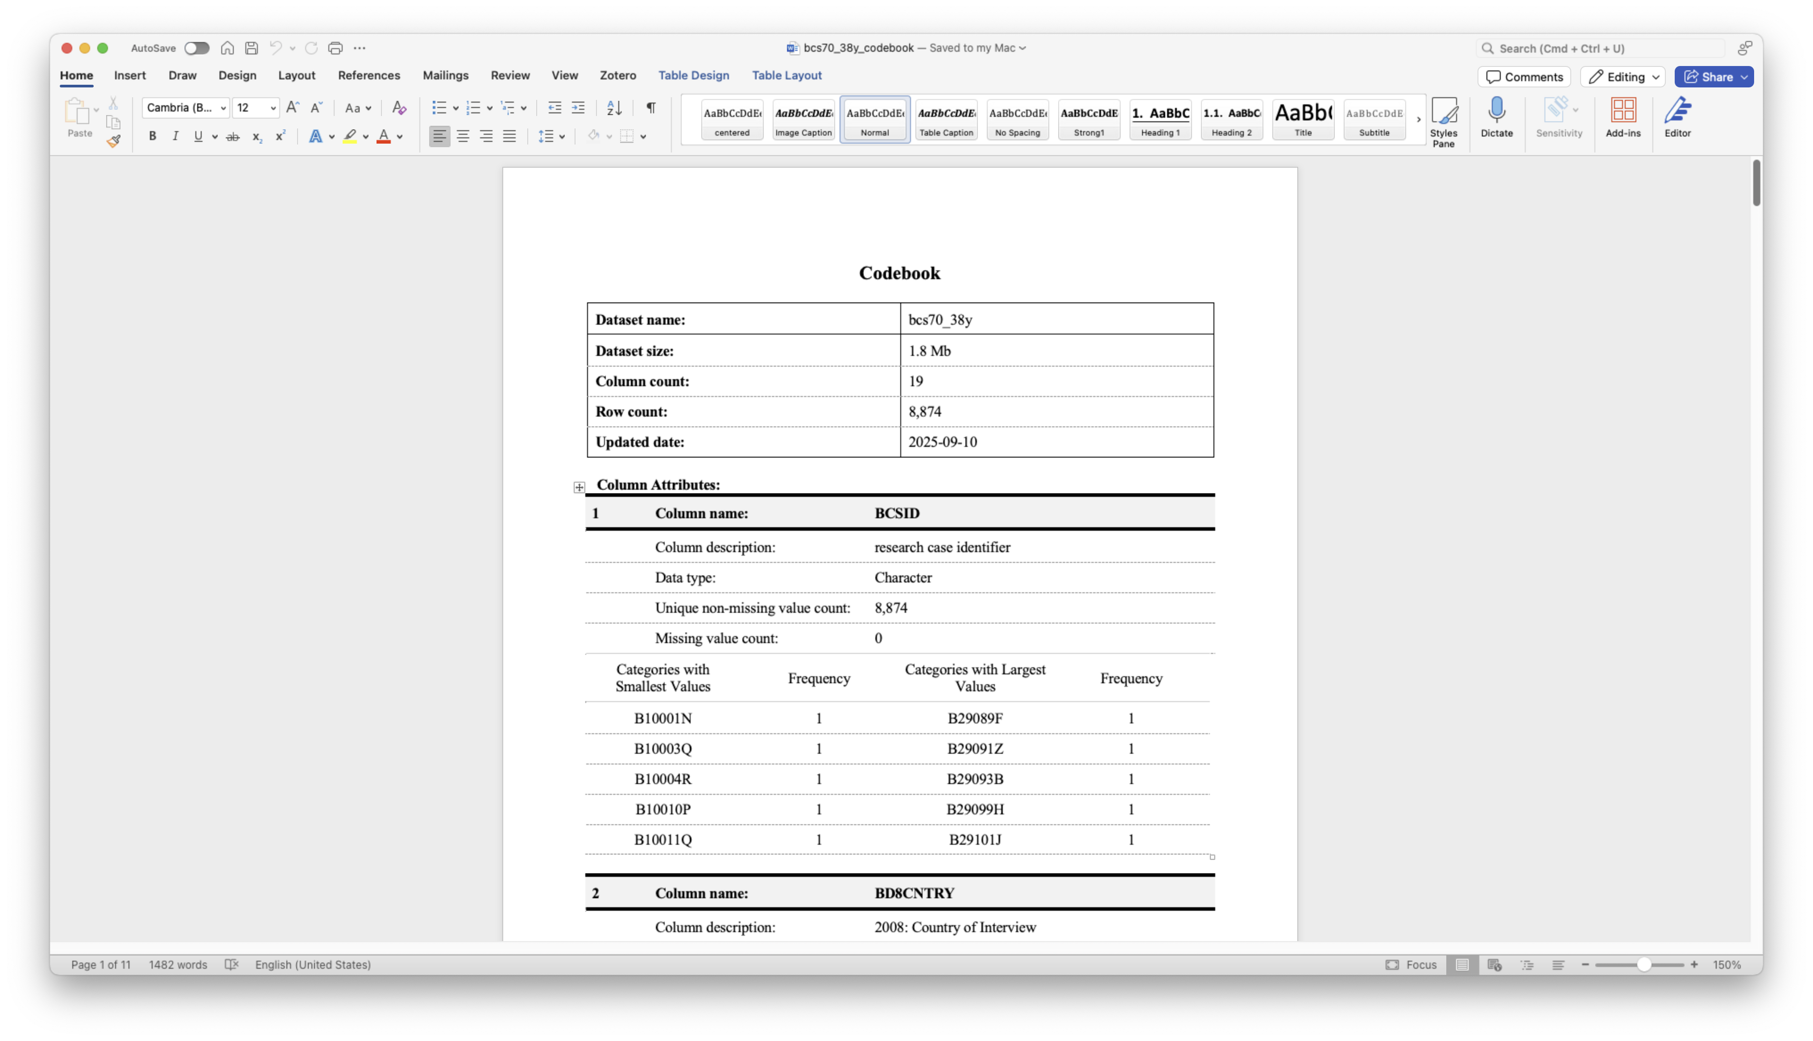Open the Change Case Aa dropdown
This screenshot has height=1041, width=1813.
pos(358,108)
